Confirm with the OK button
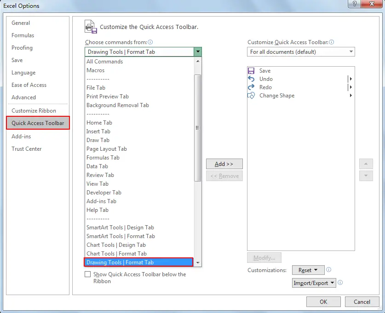 coord(323,302)
